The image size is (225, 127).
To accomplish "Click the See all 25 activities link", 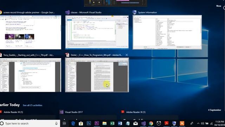I will (33, 105).
